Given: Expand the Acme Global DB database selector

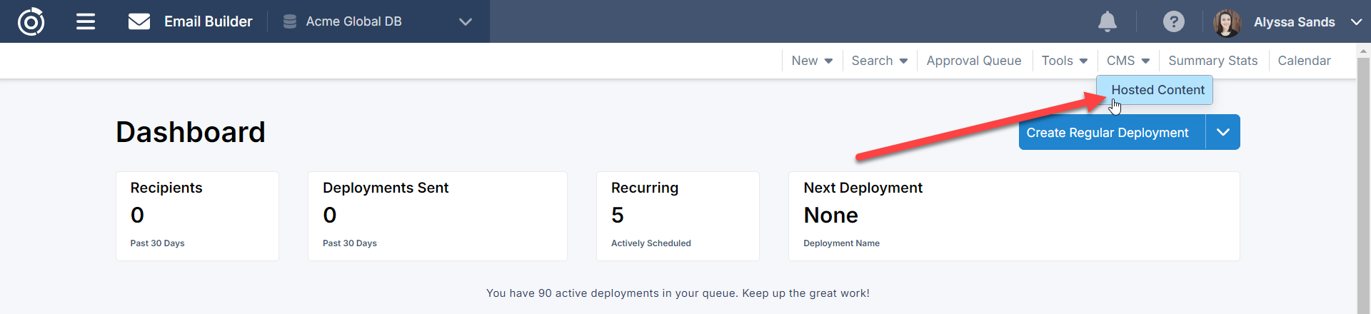Looking at the screenshot, I should coord(466,21).
